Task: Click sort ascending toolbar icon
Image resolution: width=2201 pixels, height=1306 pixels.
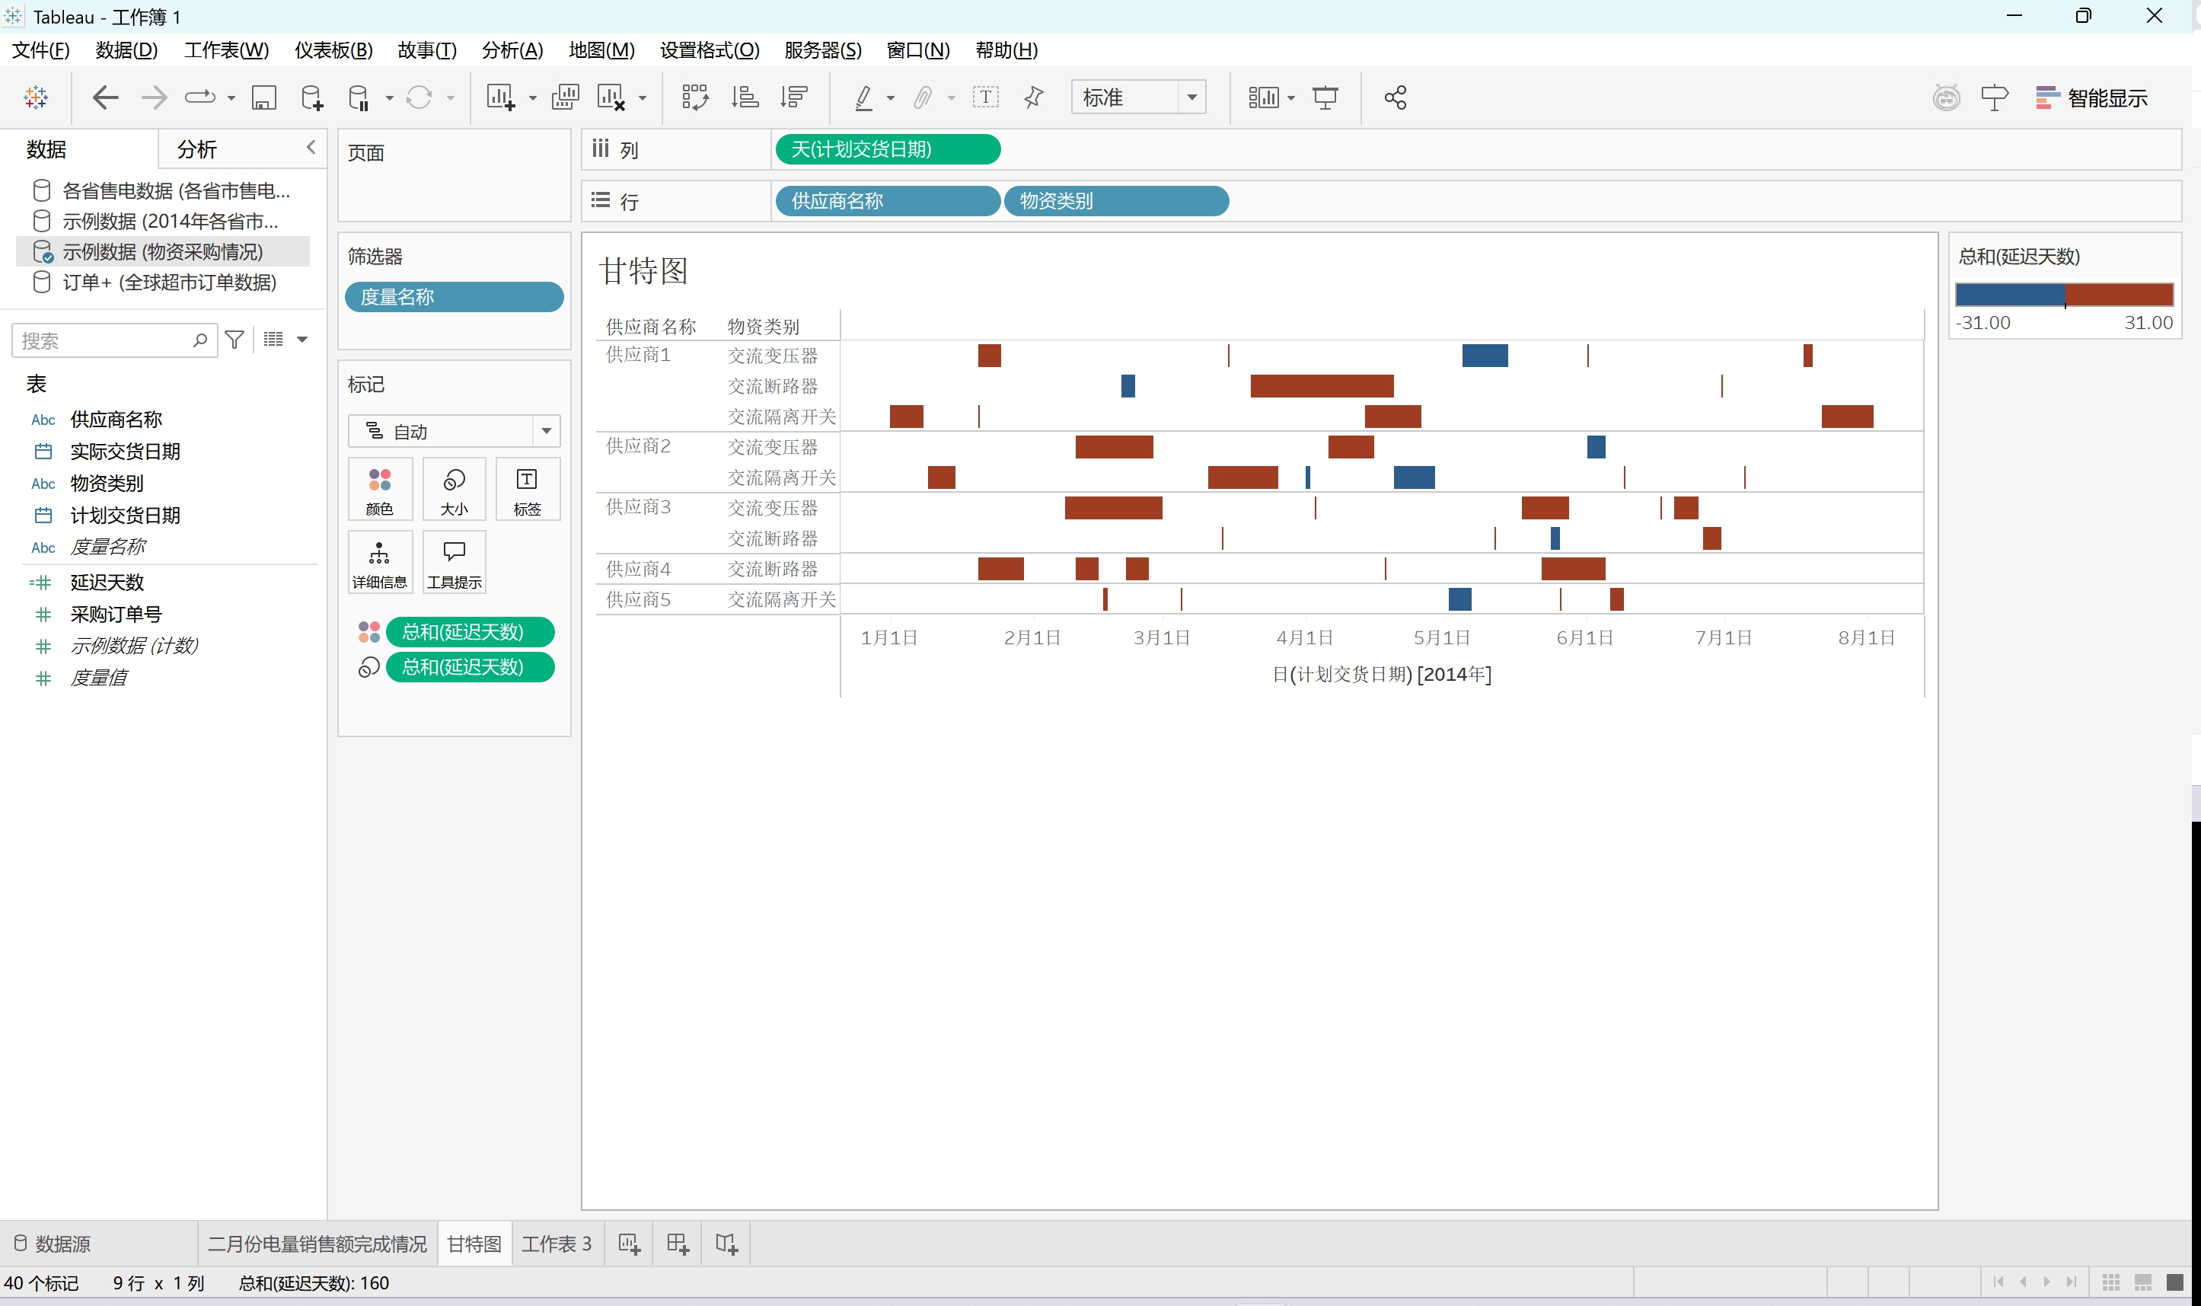Action: (745, 97)
